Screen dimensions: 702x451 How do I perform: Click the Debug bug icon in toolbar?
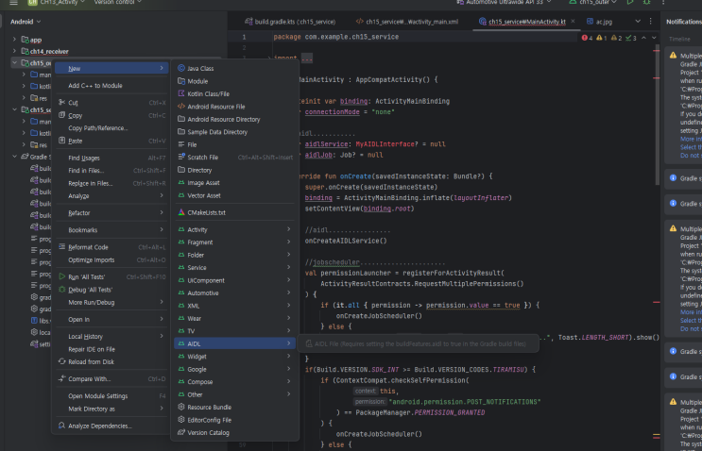(648, 4)
